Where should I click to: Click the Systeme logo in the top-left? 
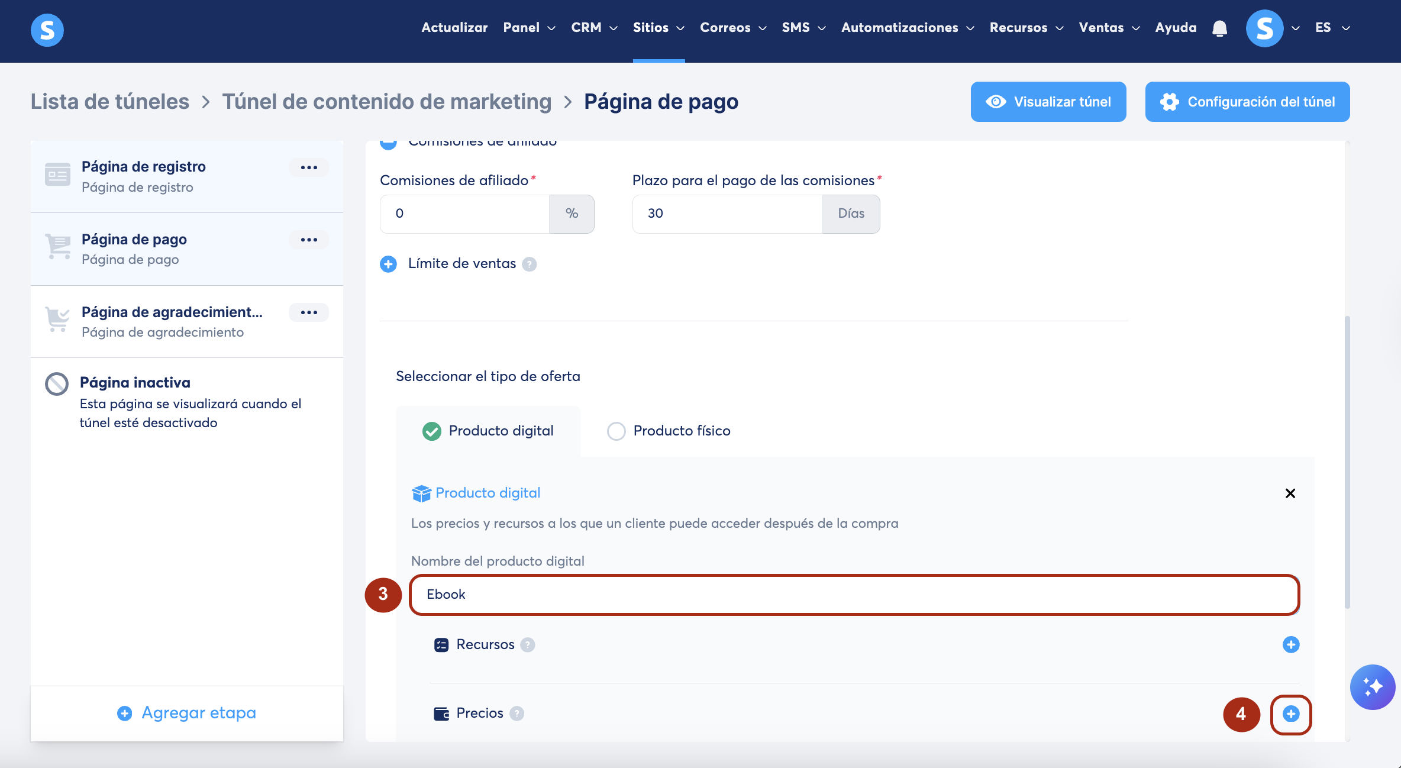point(47,30)
